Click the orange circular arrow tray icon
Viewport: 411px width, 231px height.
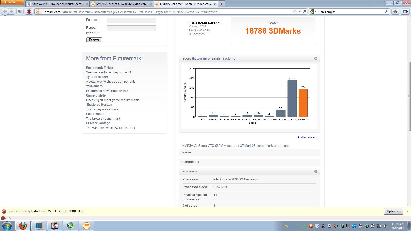pos(311,226)
